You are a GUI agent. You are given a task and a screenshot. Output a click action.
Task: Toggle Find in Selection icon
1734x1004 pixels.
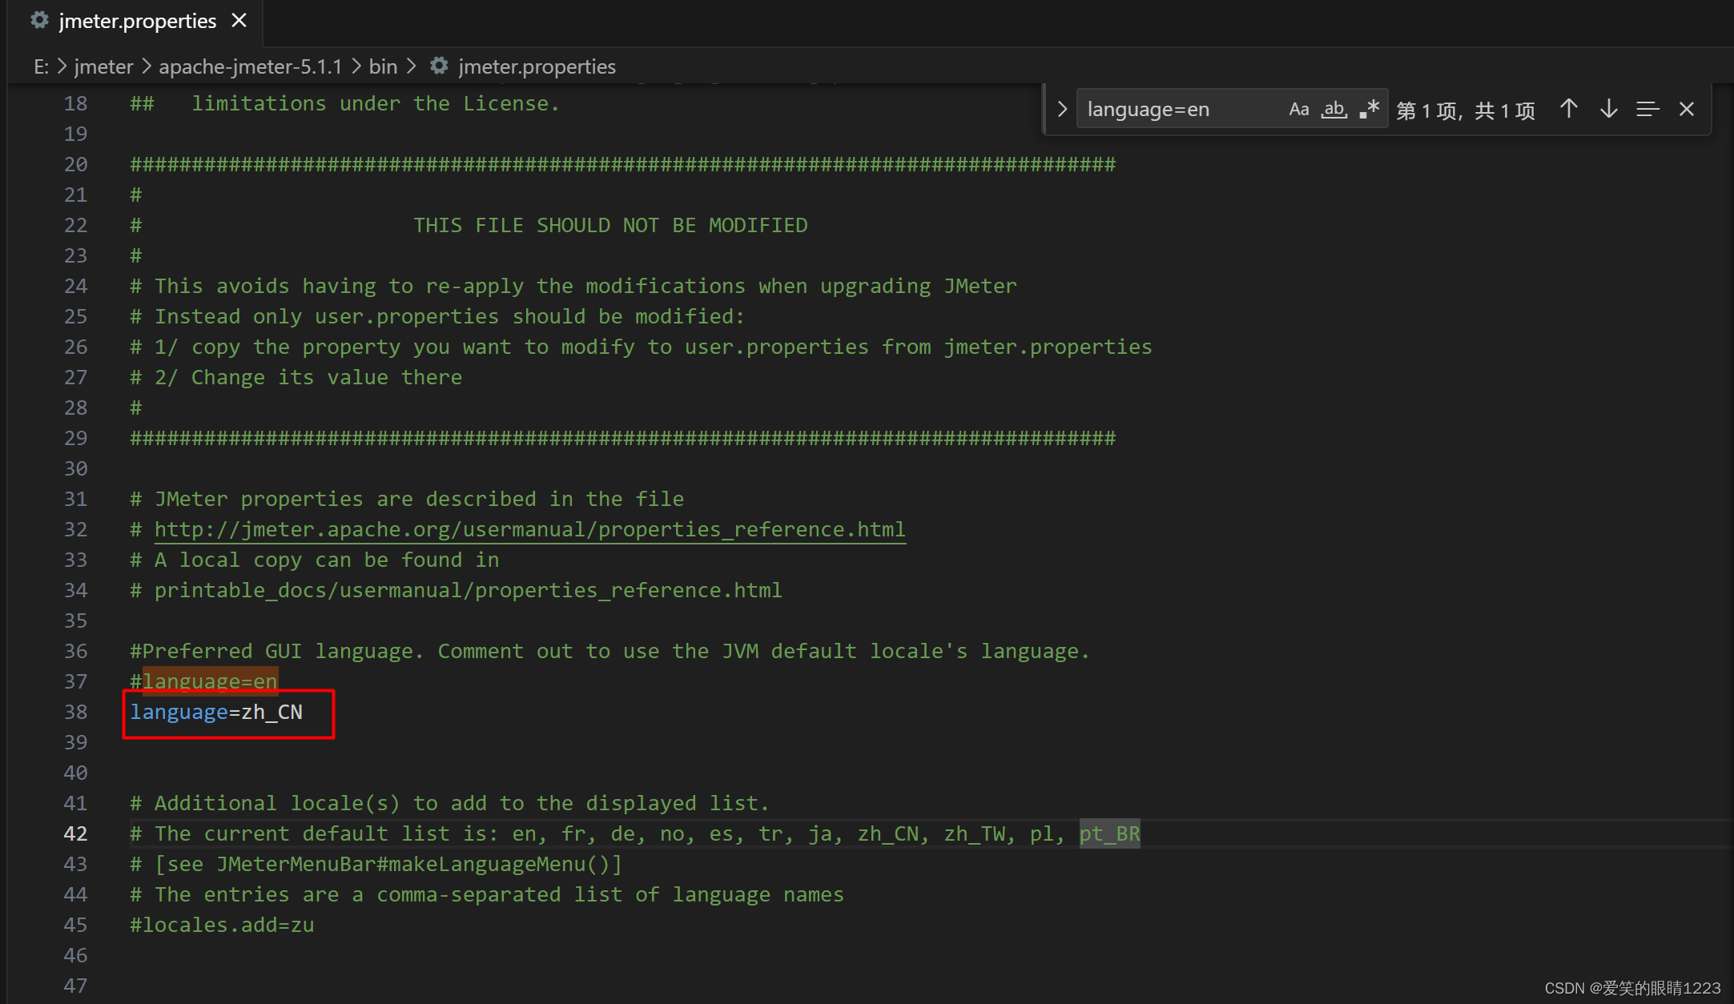click(x=1647, y=110)
